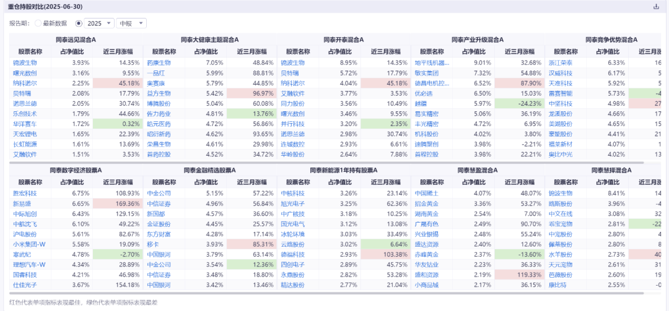Open 中际旭创 stock link
Screen dimensions: 669x311
[25, 214]
